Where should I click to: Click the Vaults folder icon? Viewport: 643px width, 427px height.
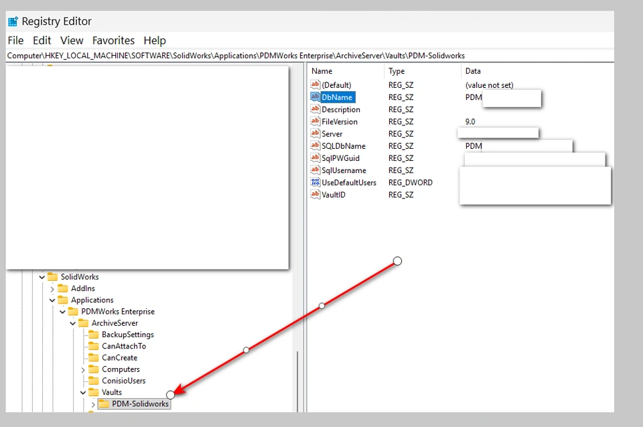(94, 391)
